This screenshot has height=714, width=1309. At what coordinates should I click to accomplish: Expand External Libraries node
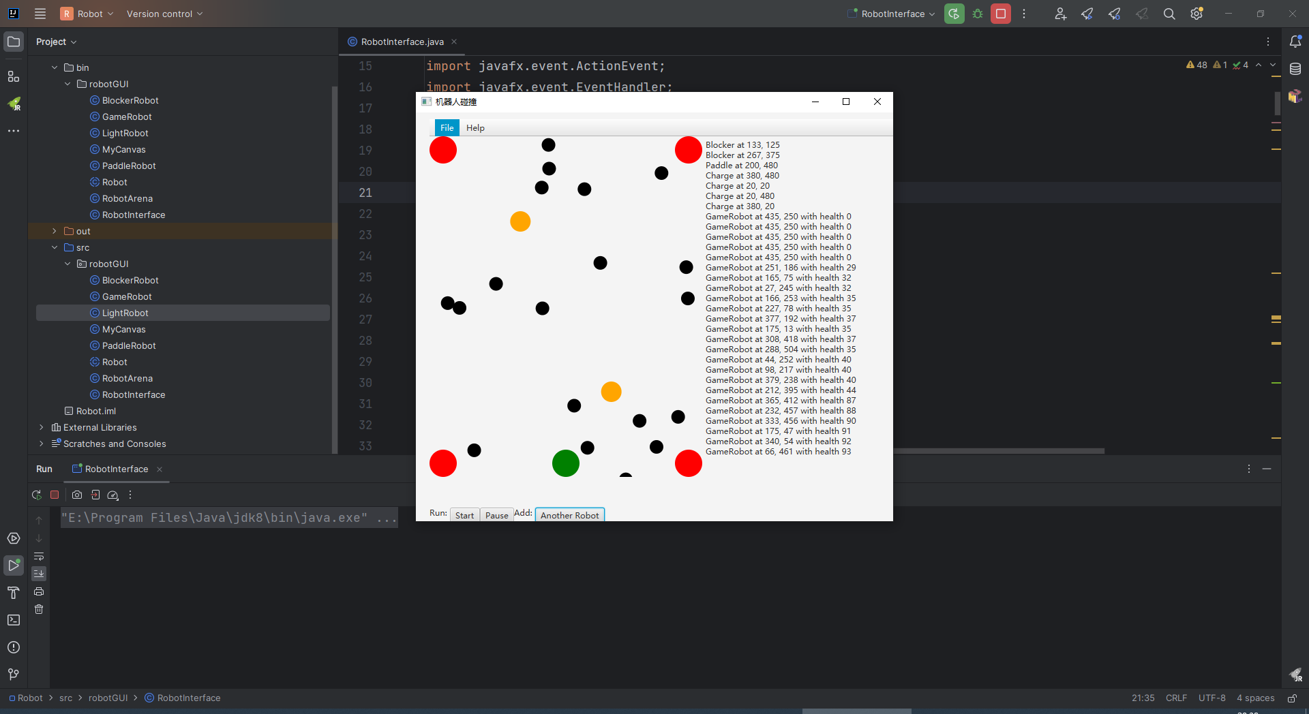click(x=42, y=427)
